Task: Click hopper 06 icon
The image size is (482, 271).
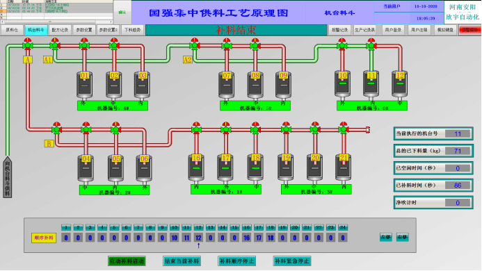Action: click(x=144, y=168)
